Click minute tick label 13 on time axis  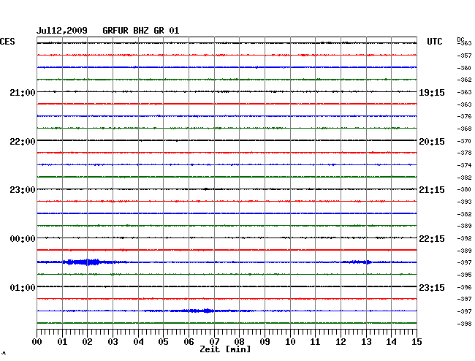pyautogui.click(x=366, y=342)
